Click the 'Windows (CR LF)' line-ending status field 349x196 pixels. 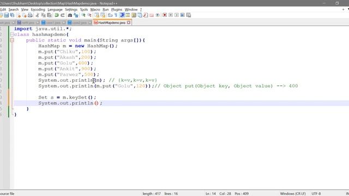pyautogui.click(x=293, y=194)
